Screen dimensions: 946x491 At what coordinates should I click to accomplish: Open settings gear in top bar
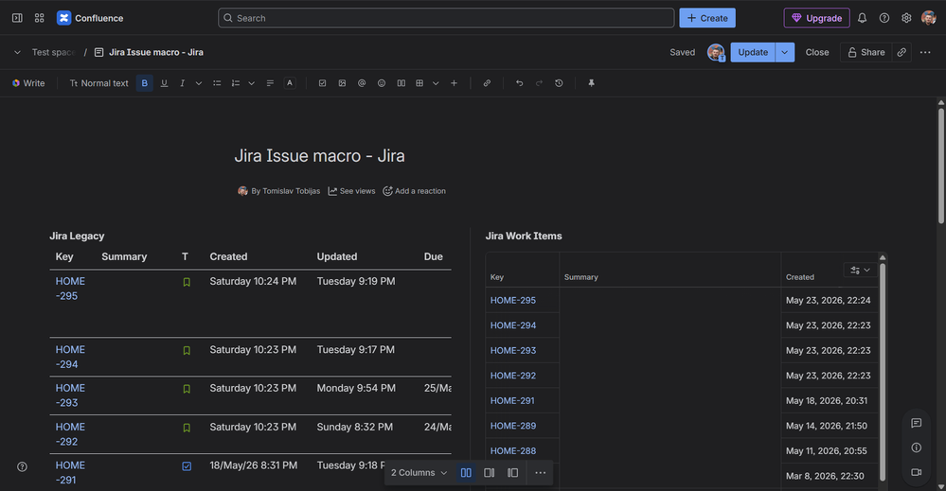pyautogui.click(x=906, y=18)
